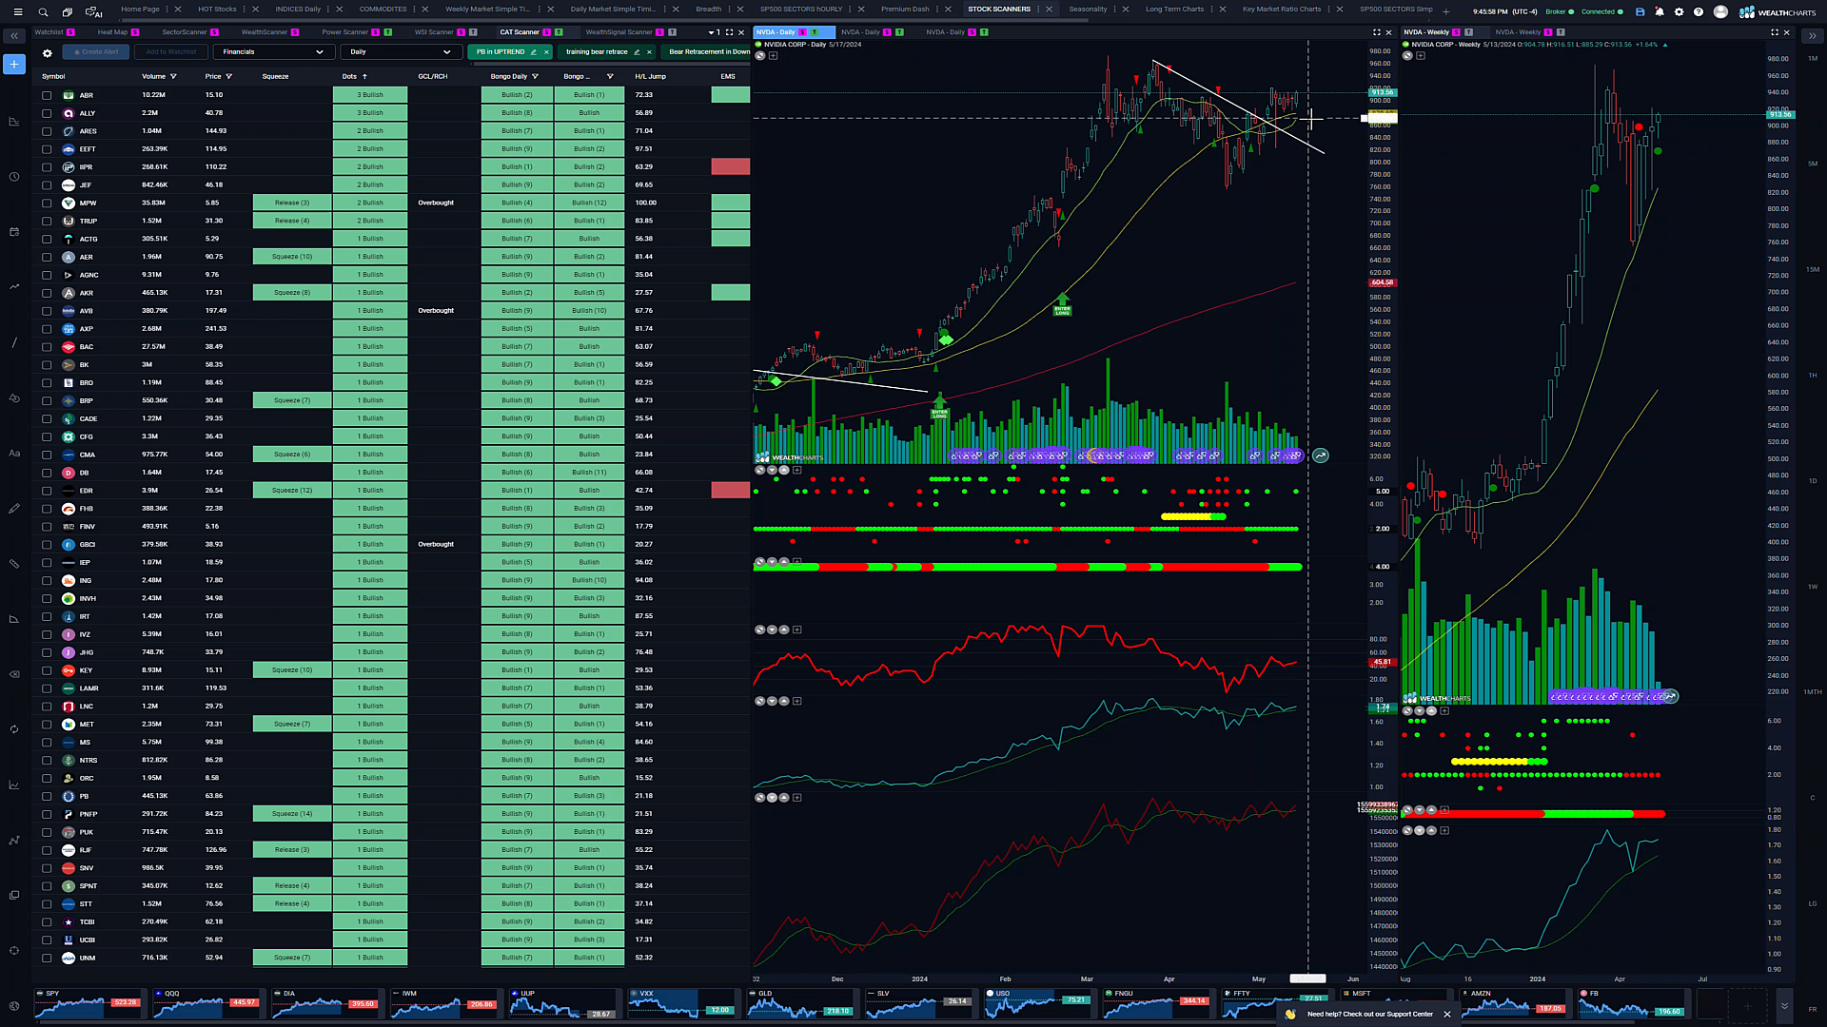1827x1027 pixels.
Task: Open HOT Stocks tab options menu
Action: pyautogui.click(x=245, y=10)
